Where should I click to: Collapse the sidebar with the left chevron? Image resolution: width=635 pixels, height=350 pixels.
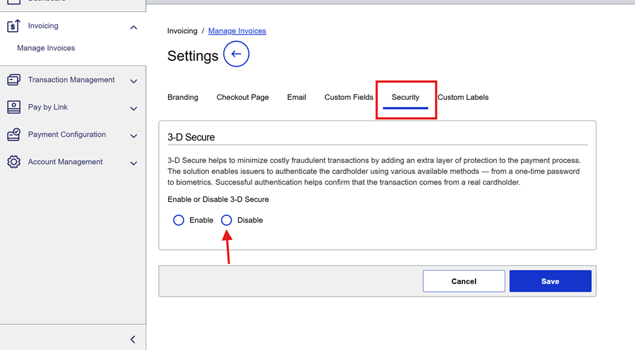132,339
